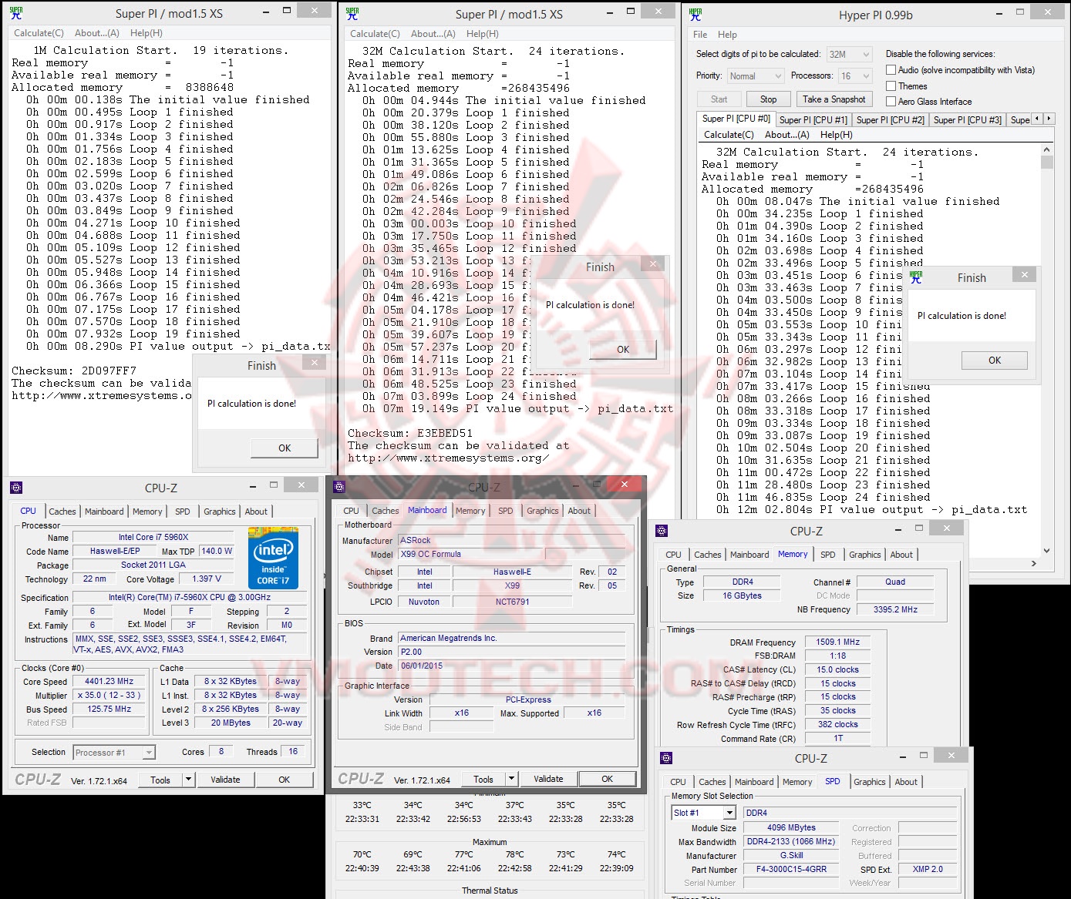
Task: Click the horizontal scroll right arrow in Hyper PI
Action: pos(1035,564)
